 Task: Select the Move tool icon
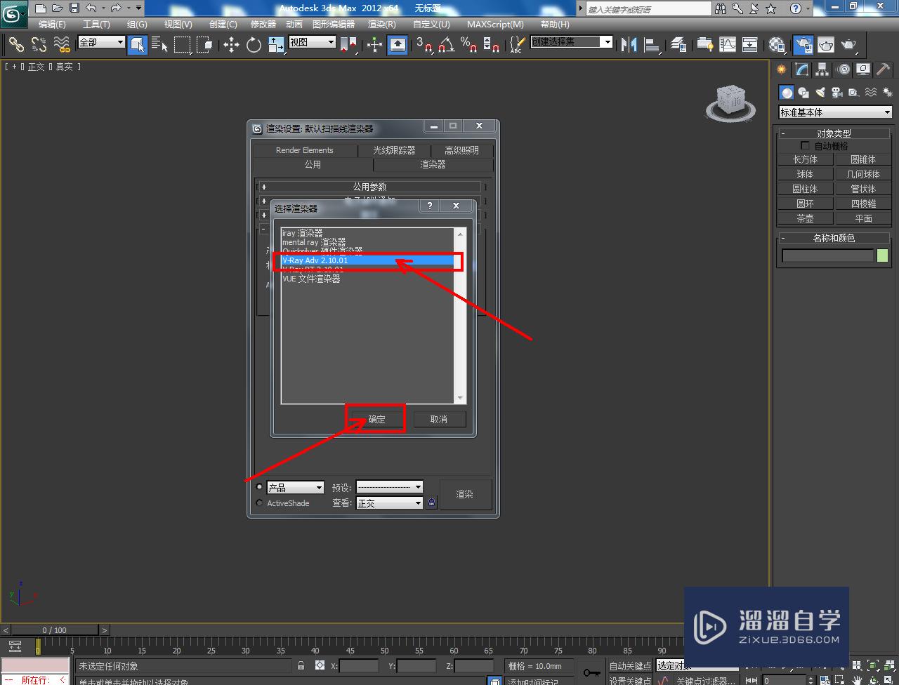click(x=231, y=45)
